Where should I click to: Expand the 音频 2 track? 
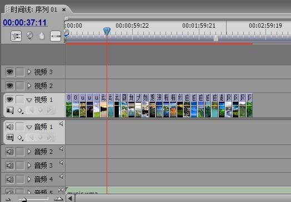[x=29, y=152]
